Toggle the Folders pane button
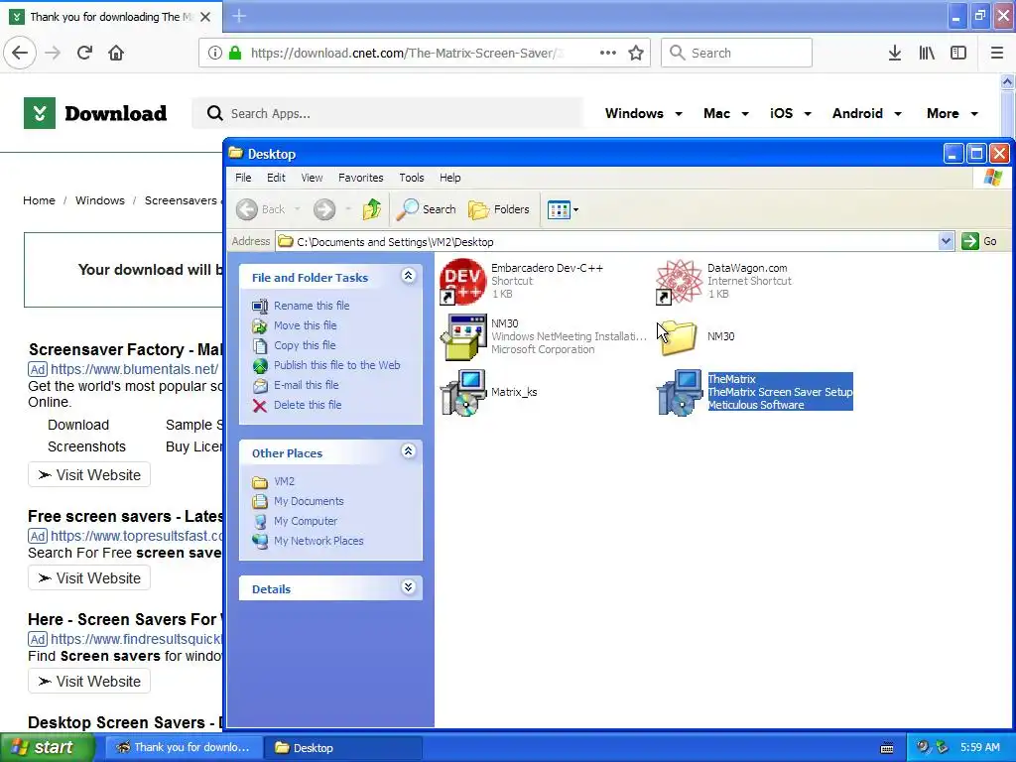Image resolution: width=1016 pixels, height=762 pixels. point(499,209)
